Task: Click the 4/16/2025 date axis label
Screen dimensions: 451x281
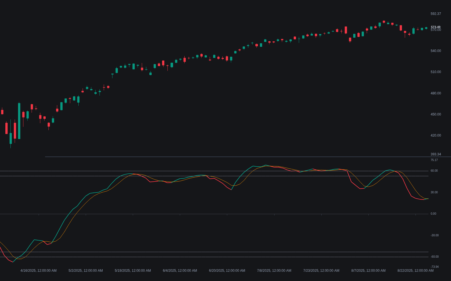Action: (x=39, y=271)
